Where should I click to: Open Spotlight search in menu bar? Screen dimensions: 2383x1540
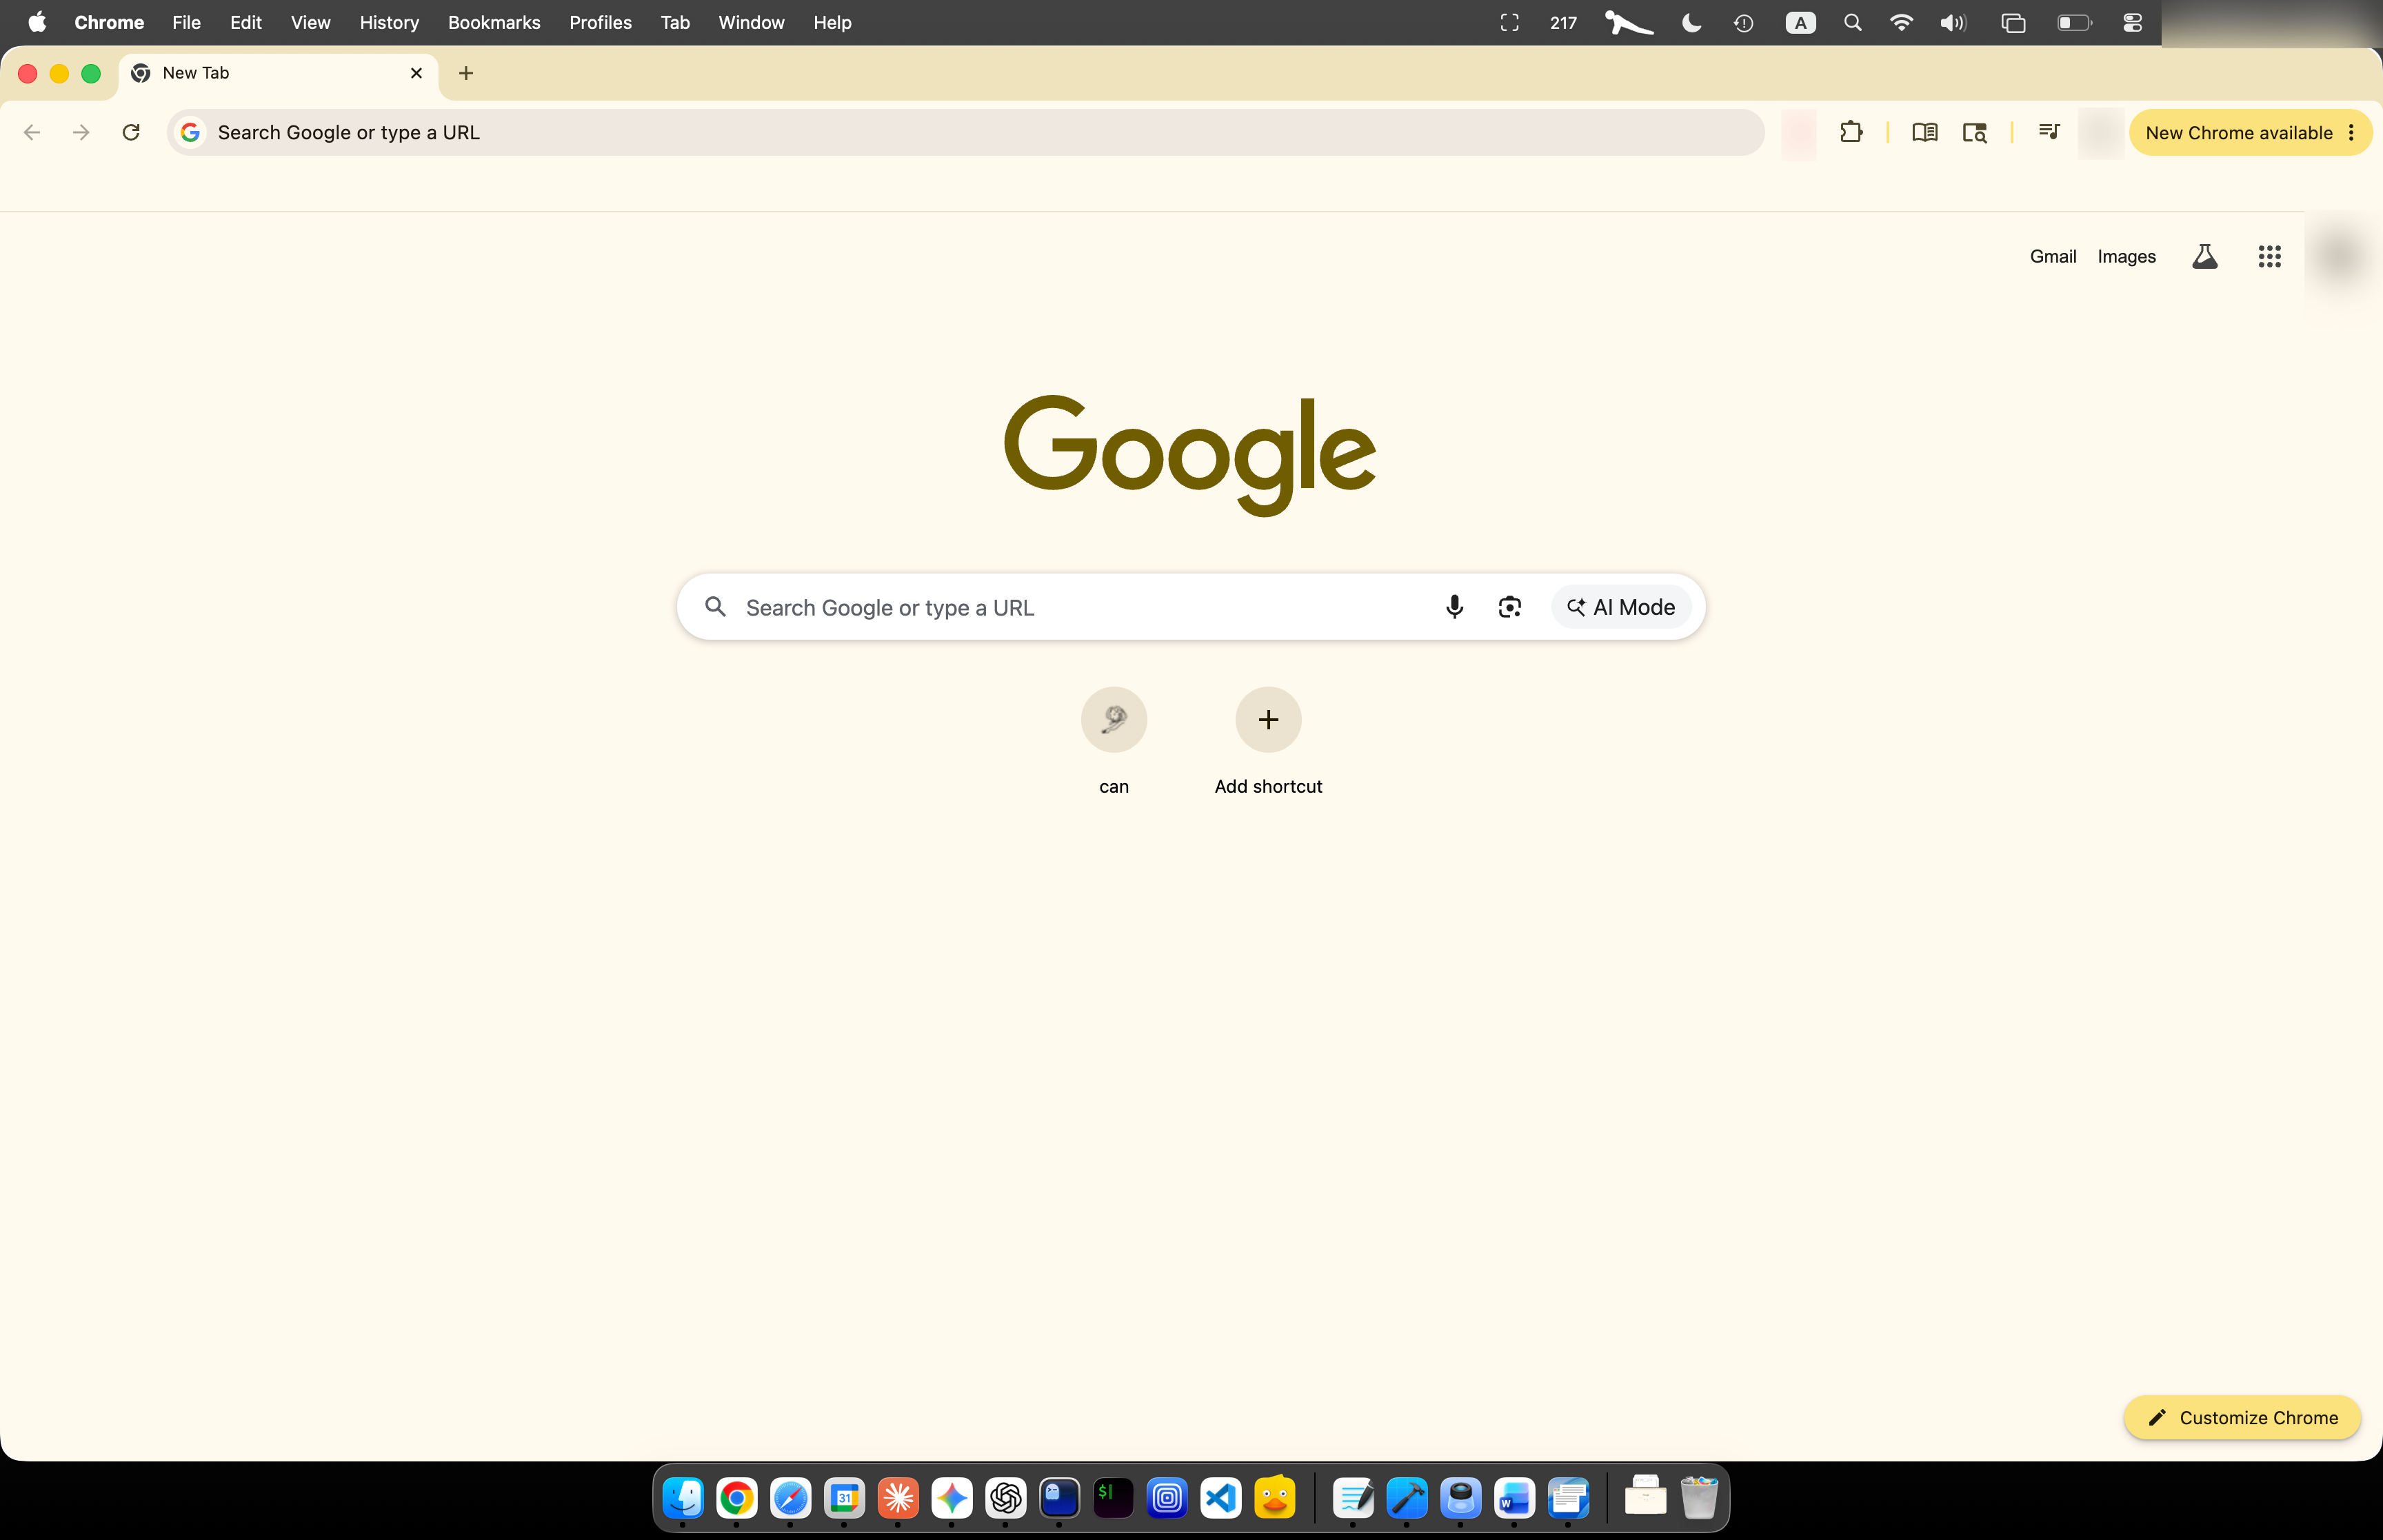[1852, 22]
